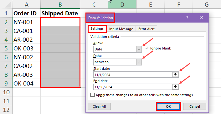This screenshot has height=114, width=221.
Task: Select cell containing NY-001
Action: [27, 22]
